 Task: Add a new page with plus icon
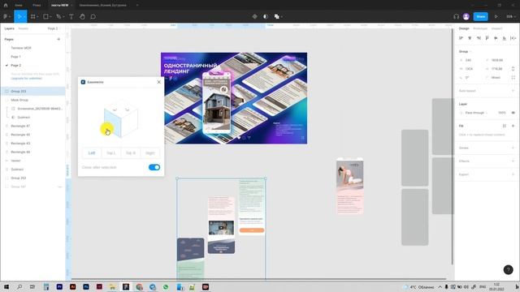coord(58,39)
